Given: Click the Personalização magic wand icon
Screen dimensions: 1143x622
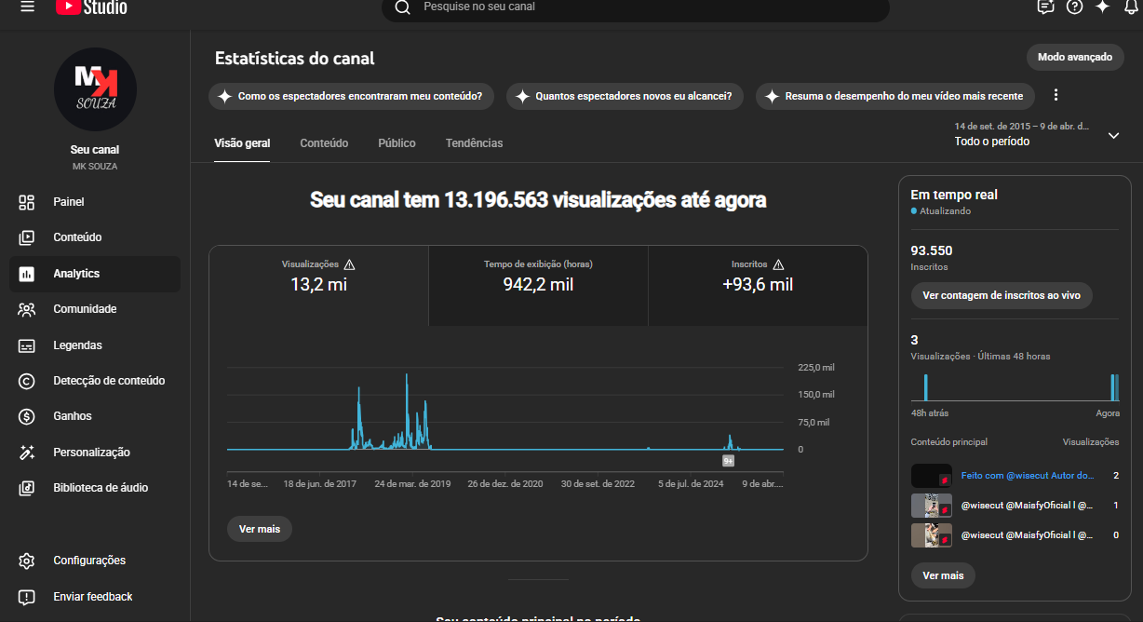Looking at the screenshot, I should pos(26,453).
